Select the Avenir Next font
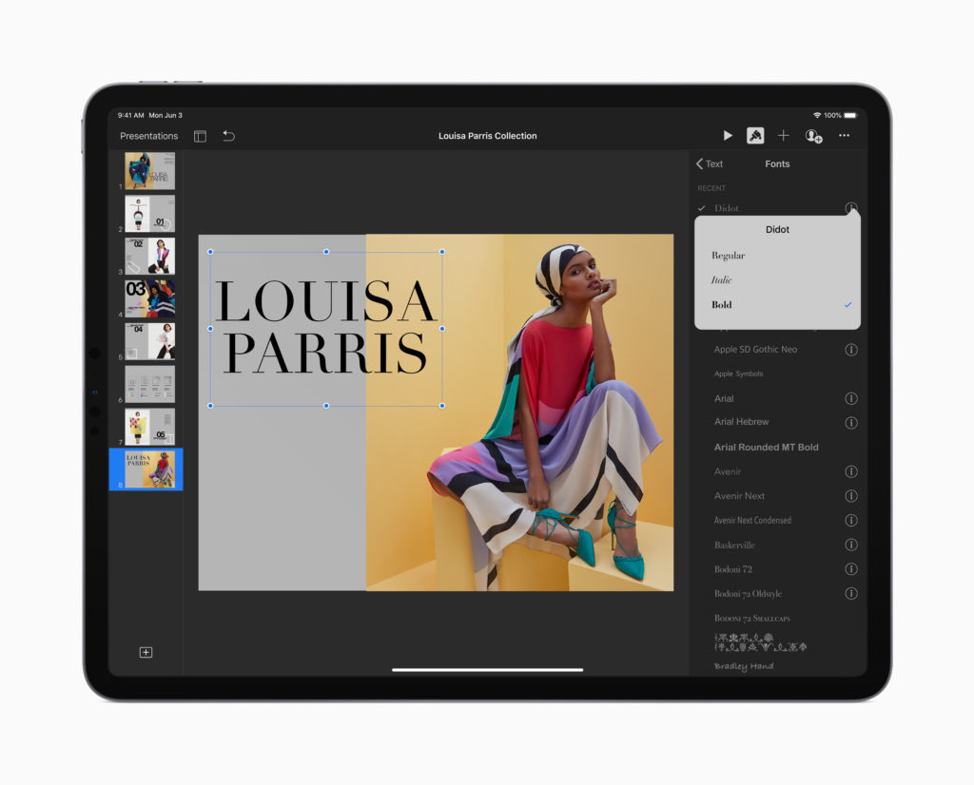This screenshot has height=785, width=974. coord(741,495)
